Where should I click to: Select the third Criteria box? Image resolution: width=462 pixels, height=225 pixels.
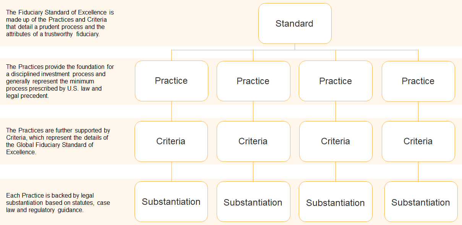click(x=336, y=141)
